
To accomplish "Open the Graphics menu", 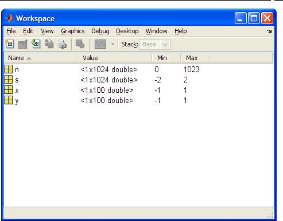I will 73,31.
